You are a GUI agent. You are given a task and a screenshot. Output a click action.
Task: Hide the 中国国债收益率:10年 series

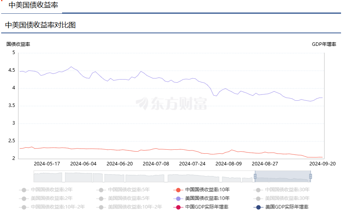click(202, 190)
